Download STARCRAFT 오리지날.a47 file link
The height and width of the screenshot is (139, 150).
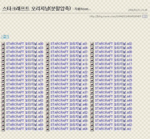[x=113, y=105]
